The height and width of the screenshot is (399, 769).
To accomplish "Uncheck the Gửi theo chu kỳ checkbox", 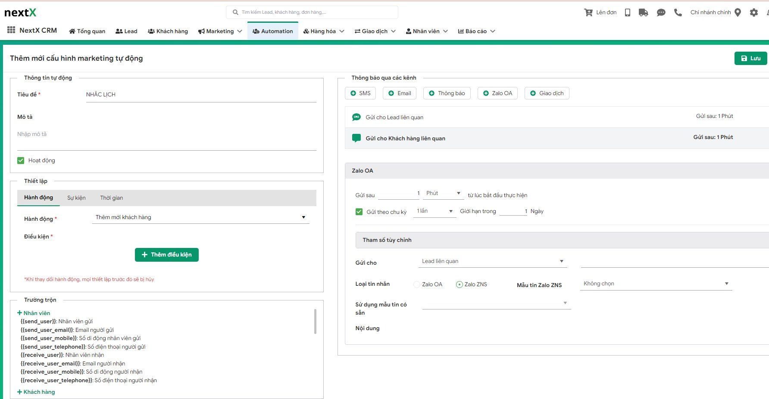I will click(x=359, y=212).
